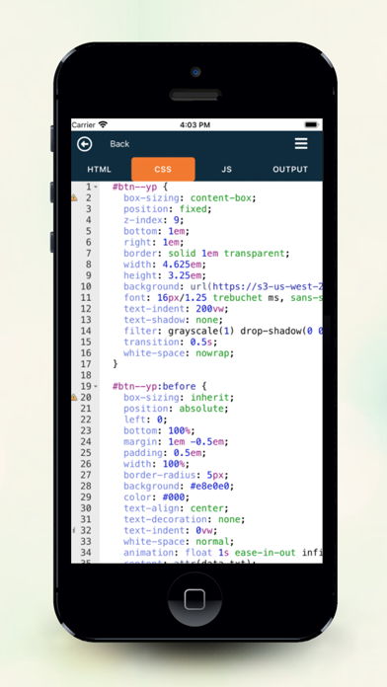Image resolution: width=387 pixels, height=687 pixels.
Task: Click 'margin: 1em -0.5em;' line
Action: click(x=176, y=441)
